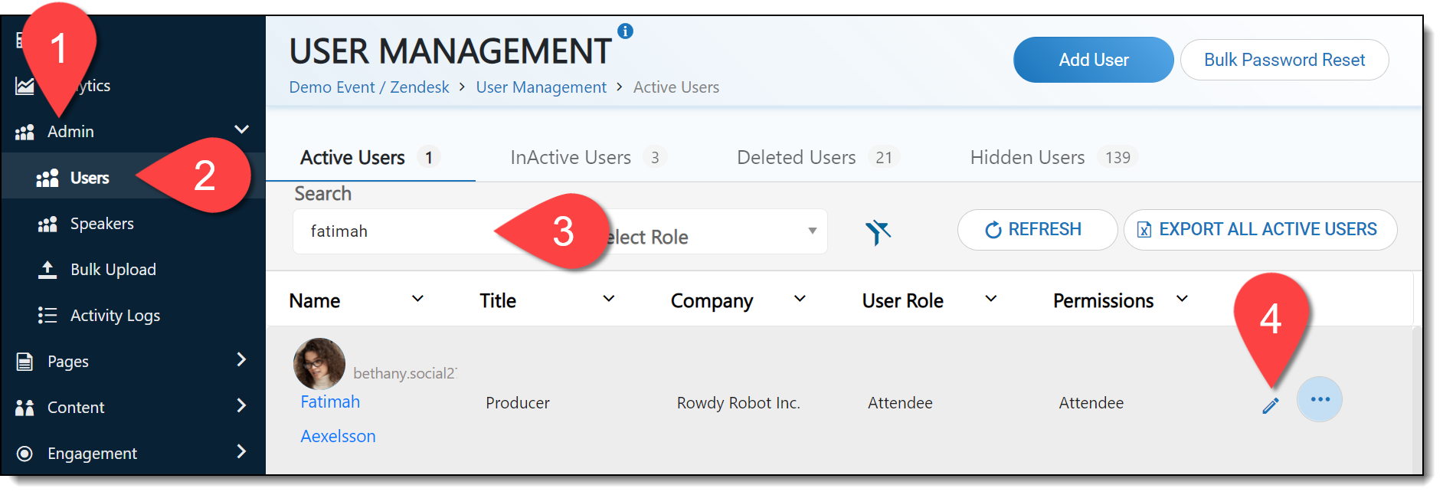Image resolution: width=1443 pixels, height=495 pixels.
Task: Click the Add User button
Action: pos(1093,60)
